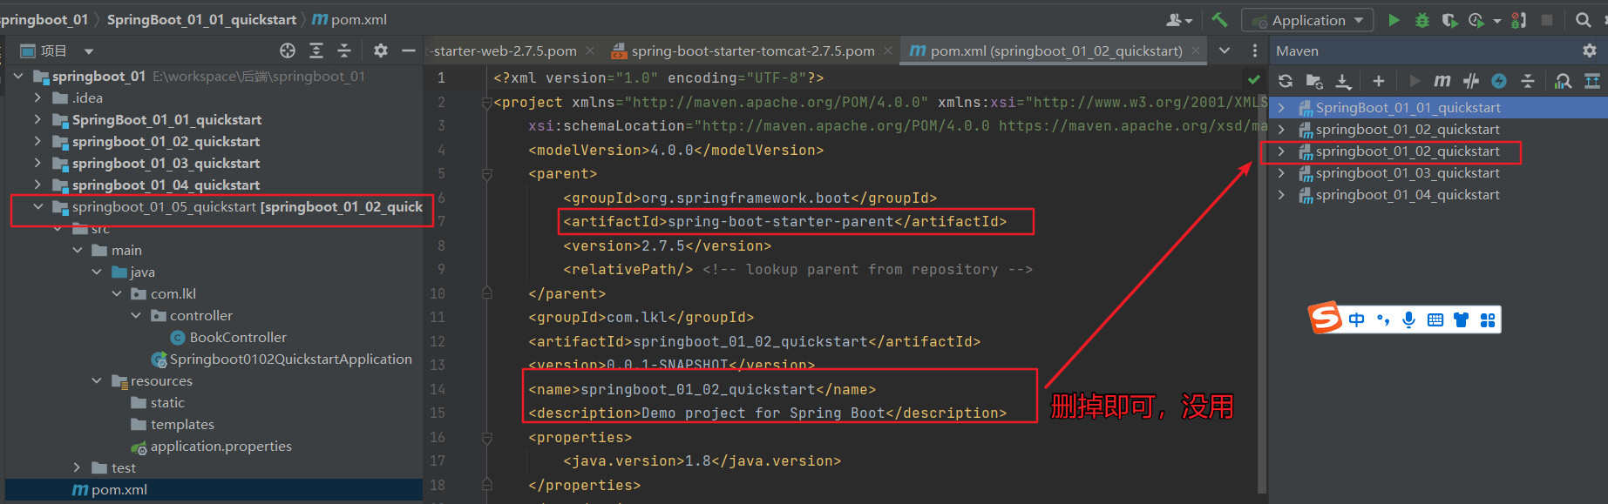Expand all nodes in Project panel
The image size is (1608, 504).
click(x=316, y=50)
